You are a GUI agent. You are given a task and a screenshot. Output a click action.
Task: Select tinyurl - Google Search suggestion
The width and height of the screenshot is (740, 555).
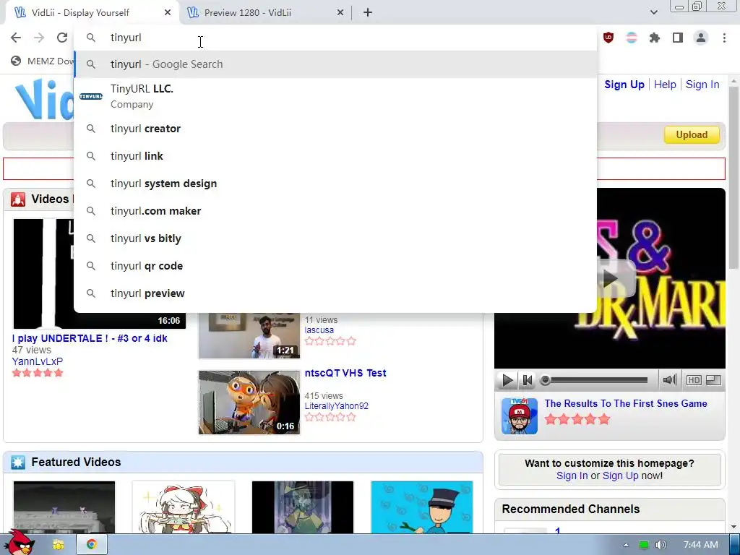(x=335, y=64)
